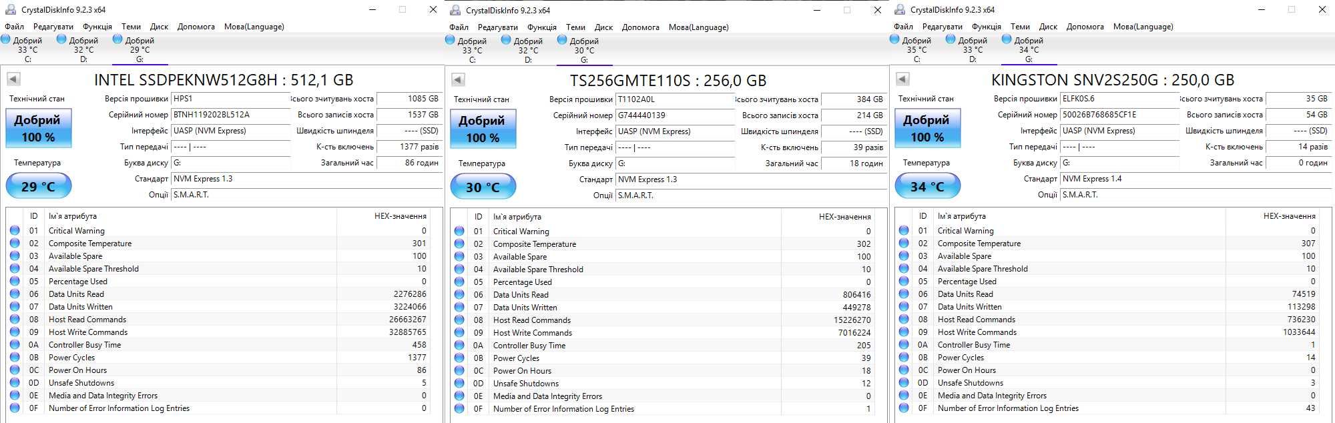
Task: Click Добрий 100 % health button, TS256GMTE110S window
Action: (x=483, y=129)
